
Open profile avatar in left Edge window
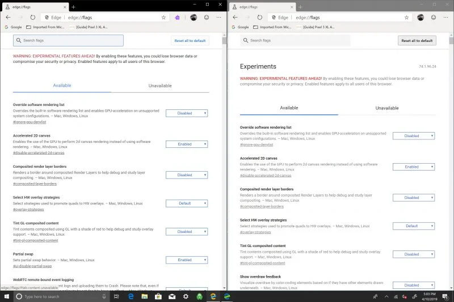[x=194, y=18]
